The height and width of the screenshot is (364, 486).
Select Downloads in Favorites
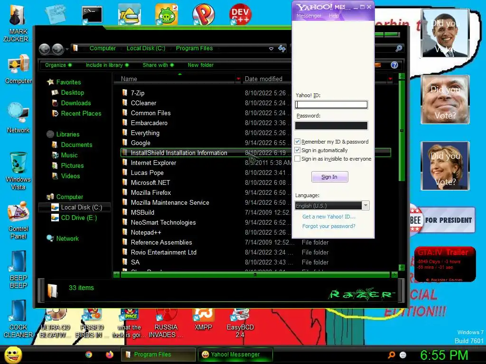(x=76, y=103)
